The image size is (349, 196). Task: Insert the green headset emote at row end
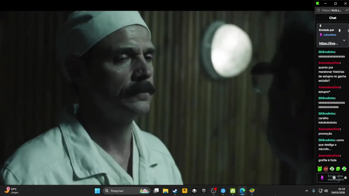(x=344, y=169)
